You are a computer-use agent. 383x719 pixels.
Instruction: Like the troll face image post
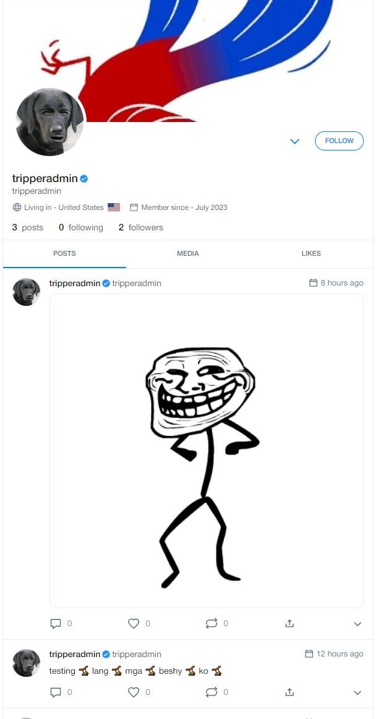click(x=133, y=624)
